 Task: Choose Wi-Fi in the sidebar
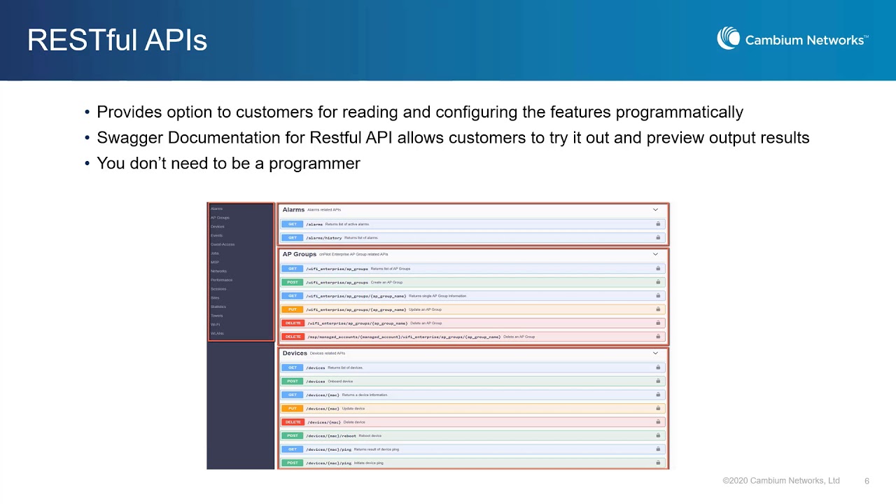[x=216, y=325]
